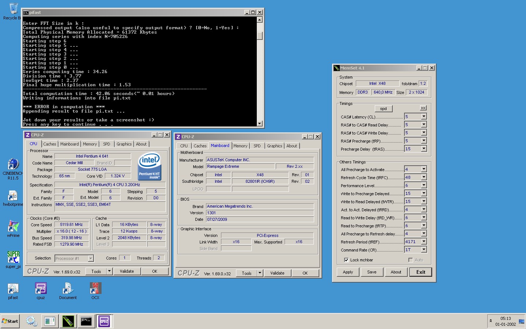Screen dimensions: 526x329
Task: Open Mainboard tab in left CPU-Z
Action: coord(69,144)
